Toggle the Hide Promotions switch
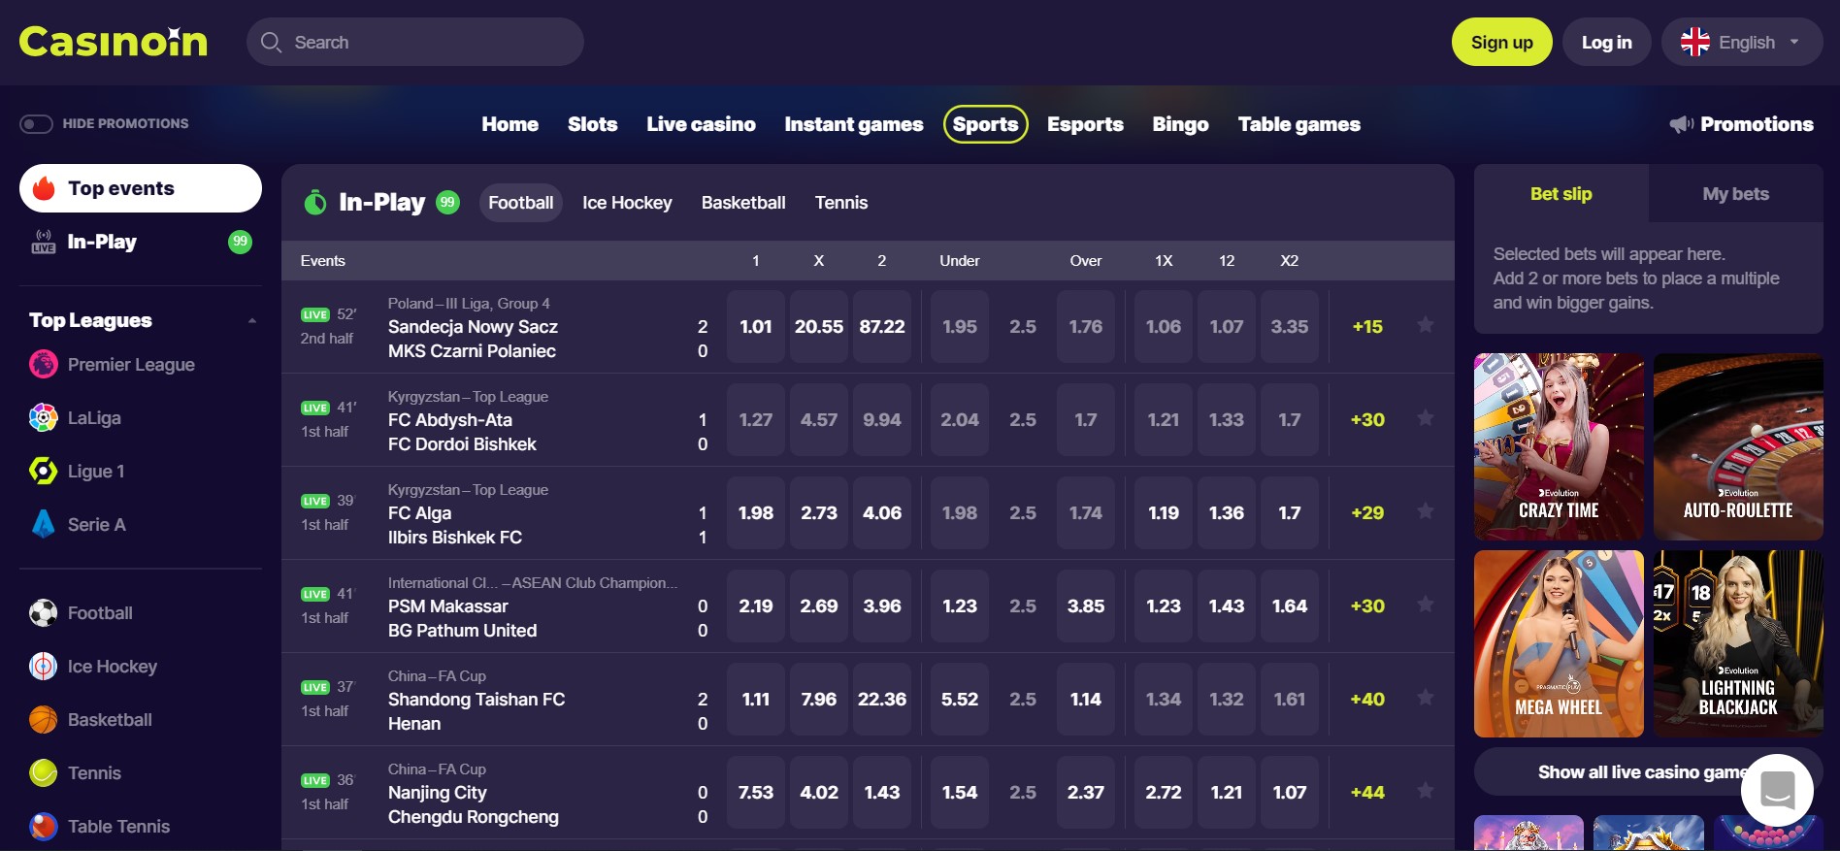This screenshot has height=851, width=1840. 36,124
